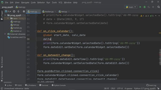Open Python 3.7 interpreter selector
The height and width of the screenshot is (90, 161).
click(x=145, y=88)
